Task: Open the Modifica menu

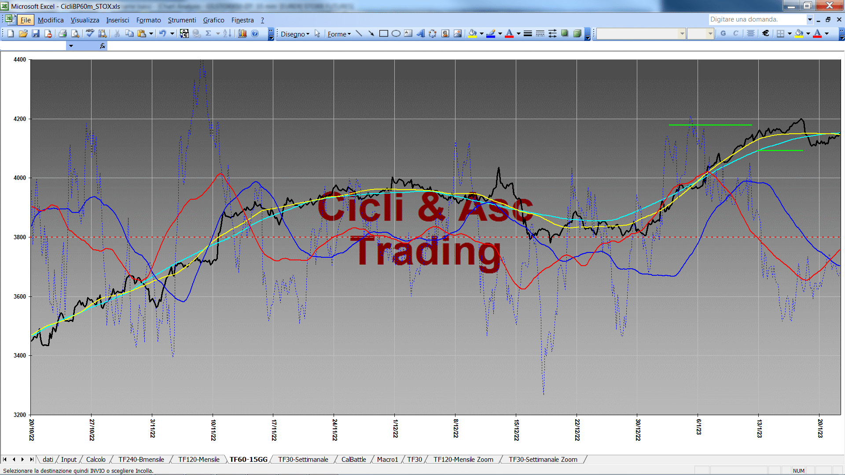Action: coord(51,20)
